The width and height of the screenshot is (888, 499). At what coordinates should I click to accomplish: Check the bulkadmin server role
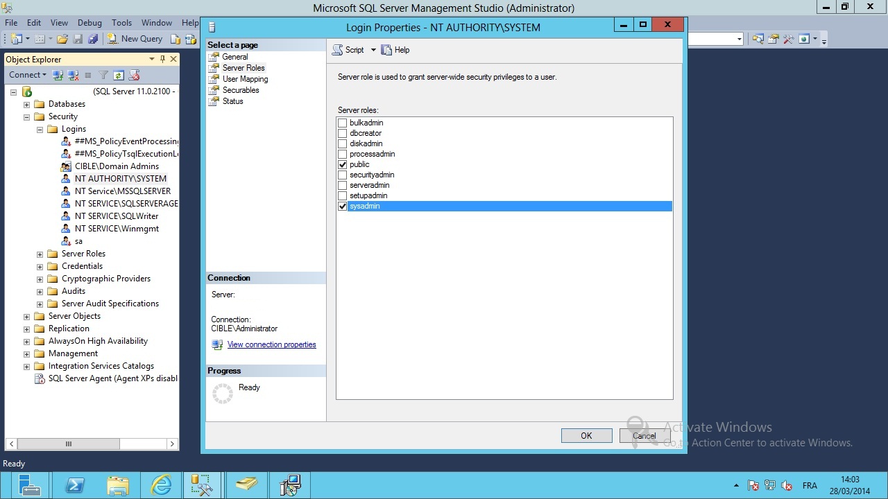click(342, 123)
